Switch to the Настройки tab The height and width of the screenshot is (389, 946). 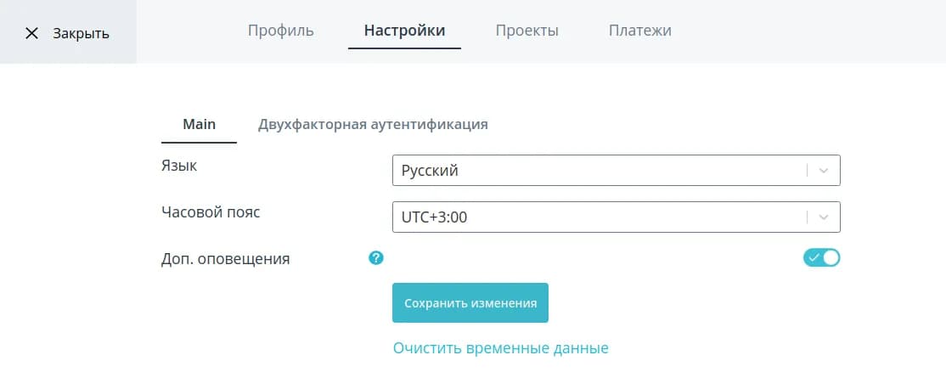[x=404, y=31]
